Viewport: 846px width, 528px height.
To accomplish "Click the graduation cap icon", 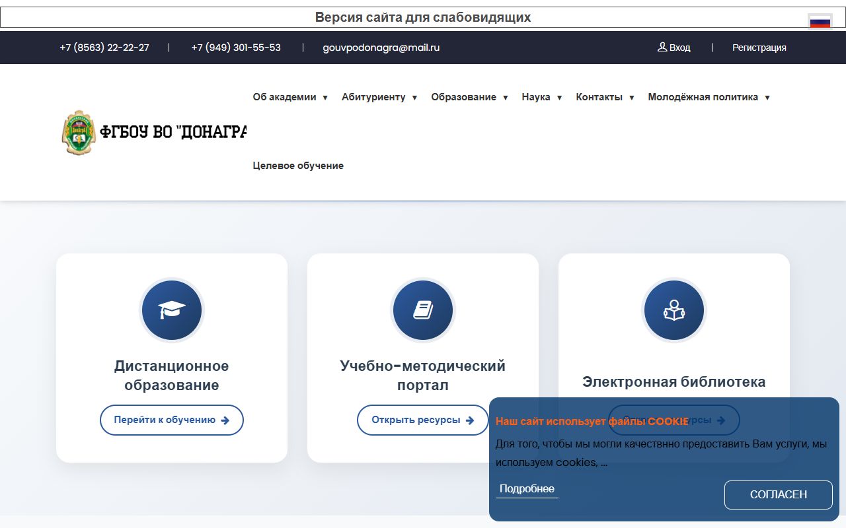I will (172, 310).
